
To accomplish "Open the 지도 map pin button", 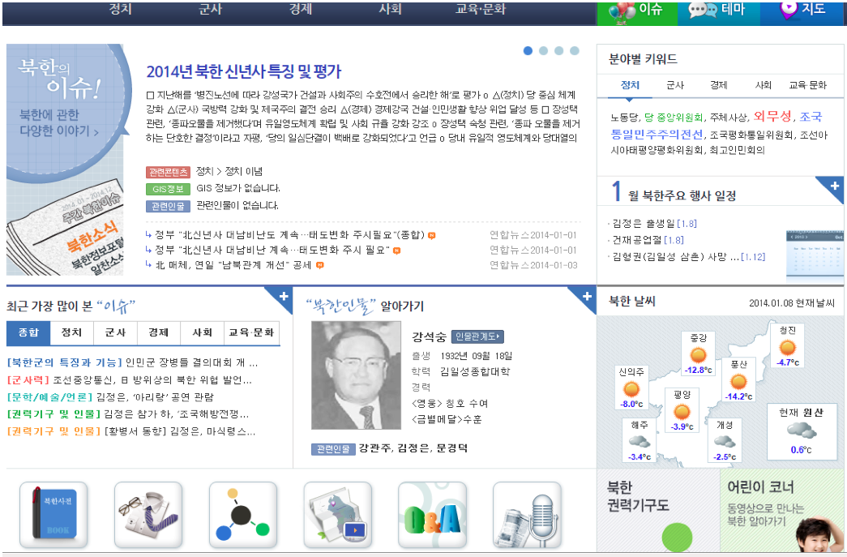I will 802,11.
